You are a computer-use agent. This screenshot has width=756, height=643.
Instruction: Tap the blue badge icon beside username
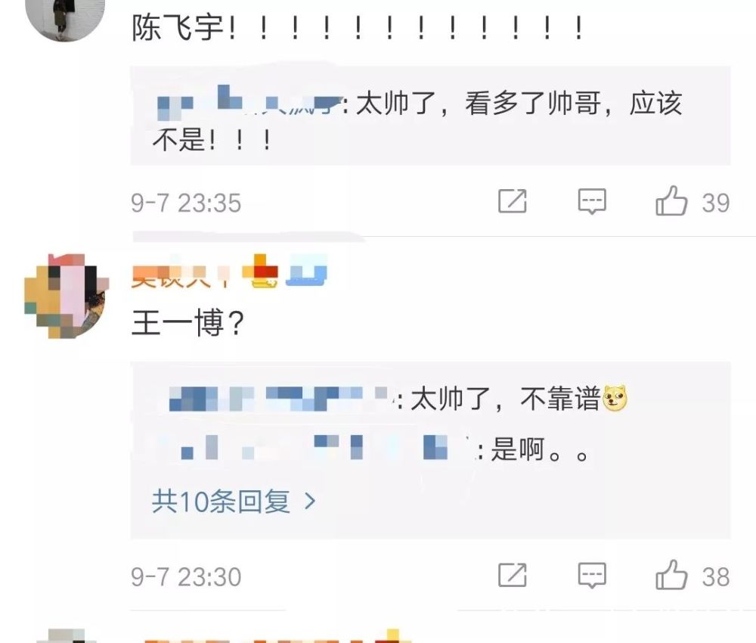click(307, 270)
